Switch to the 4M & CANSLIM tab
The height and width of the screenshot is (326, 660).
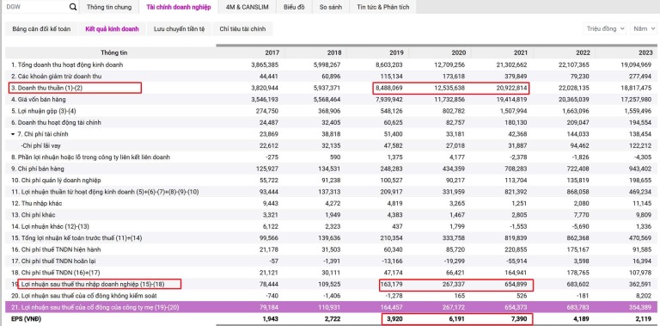click(248, 7)
